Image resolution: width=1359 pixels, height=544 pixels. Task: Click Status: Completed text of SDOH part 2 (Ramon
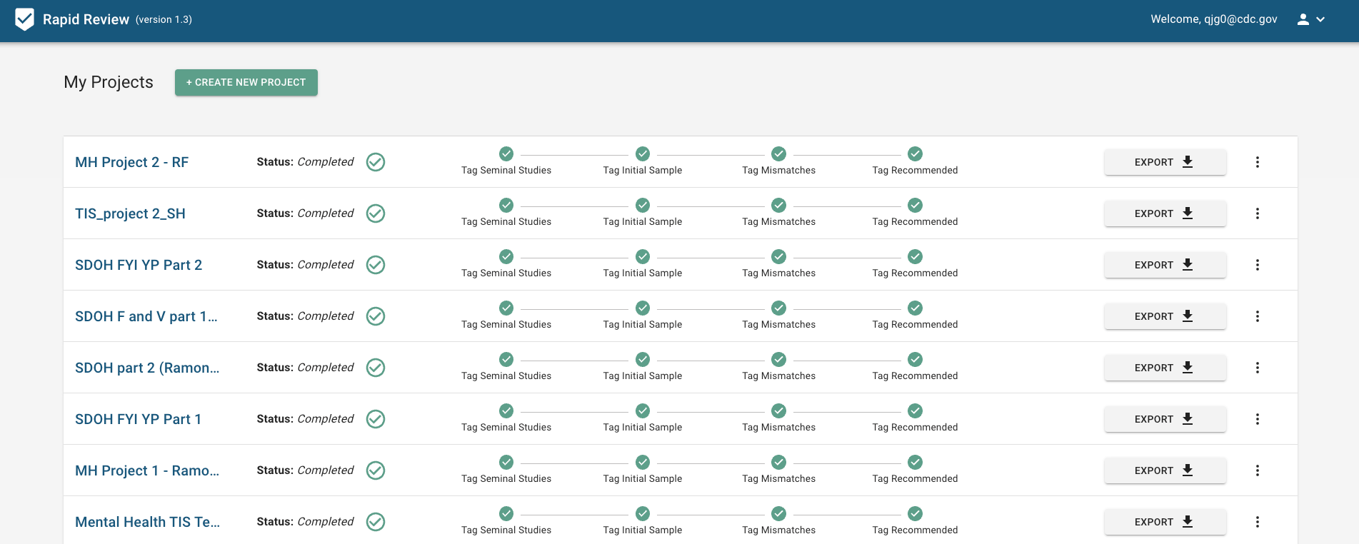point(305,368)
